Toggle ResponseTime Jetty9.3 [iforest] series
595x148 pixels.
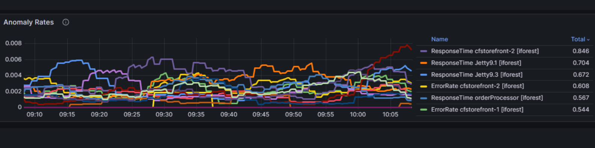(x=477, y=75)
